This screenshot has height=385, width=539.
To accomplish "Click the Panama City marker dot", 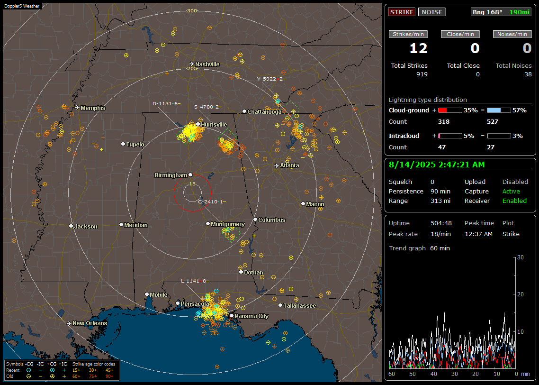I will [232, 315].
